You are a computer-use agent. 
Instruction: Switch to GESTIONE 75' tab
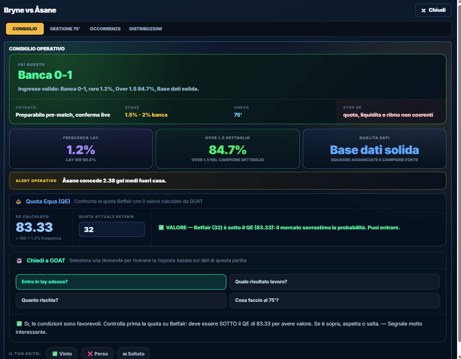coord(65,29)
